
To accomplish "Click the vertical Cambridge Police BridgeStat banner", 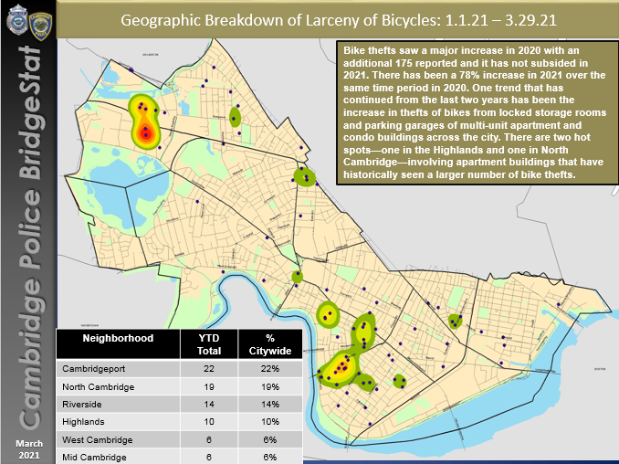I will point(29,237).
